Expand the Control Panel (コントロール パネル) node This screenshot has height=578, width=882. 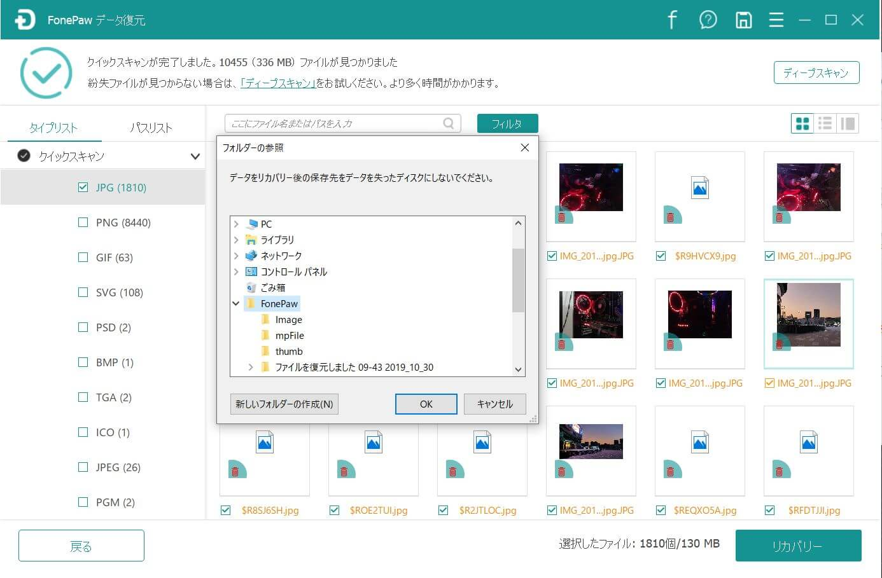point(236,272)
